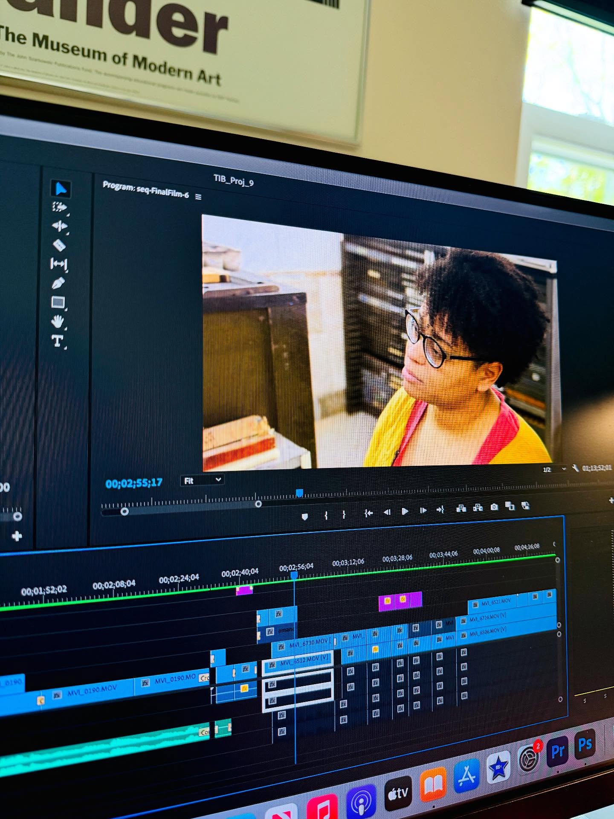Choose the Ripple Edit tool

pyautogui.click(x=59, y=226)
